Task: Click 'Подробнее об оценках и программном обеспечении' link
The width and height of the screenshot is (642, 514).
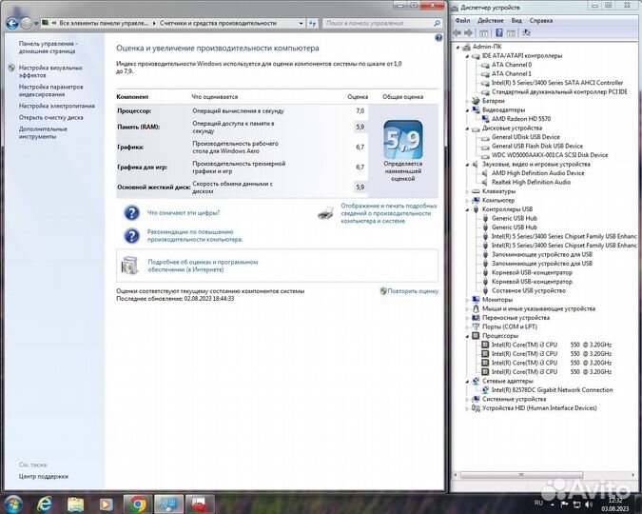Action: point(203,266)
